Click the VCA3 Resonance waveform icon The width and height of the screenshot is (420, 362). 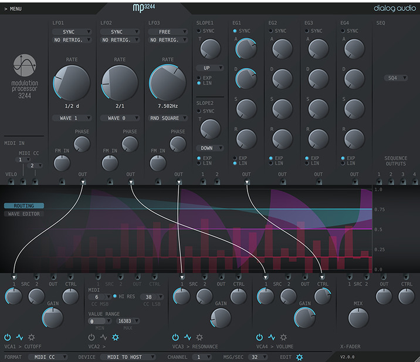188,337
